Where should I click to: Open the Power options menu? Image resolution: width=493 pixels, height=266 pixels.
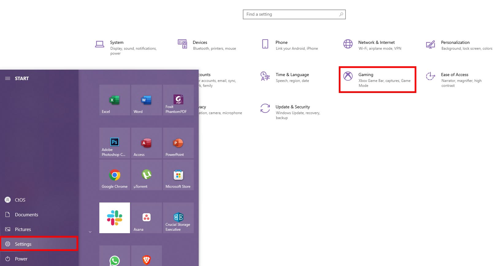(x=21, y=259)
